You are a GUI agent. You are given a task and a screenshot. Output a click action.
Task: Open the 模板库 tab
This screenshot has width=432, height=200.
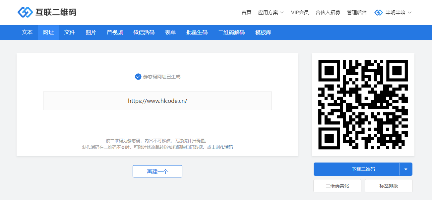pos(263,33)
